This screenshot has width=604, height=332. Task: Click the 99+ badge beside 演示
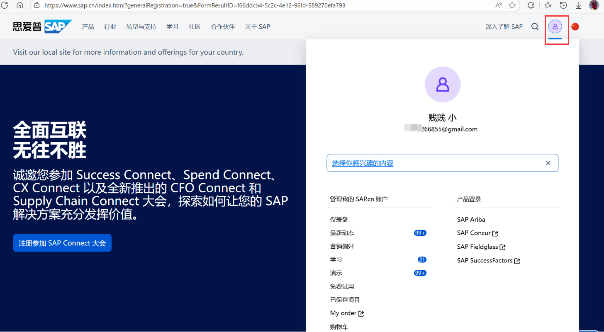pyautogui.click(x=420, y=273)
